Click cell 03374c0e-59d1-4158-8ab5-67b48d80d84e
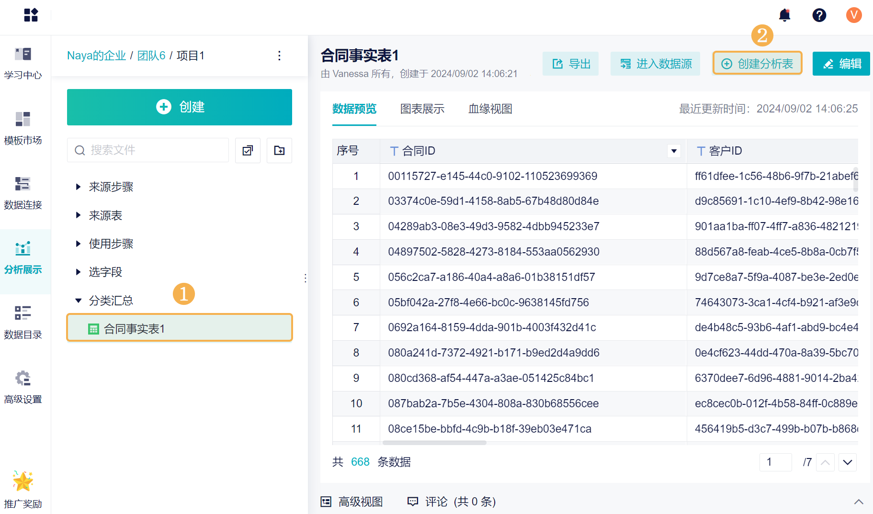The image size is (873, 514). click(533, 201)
